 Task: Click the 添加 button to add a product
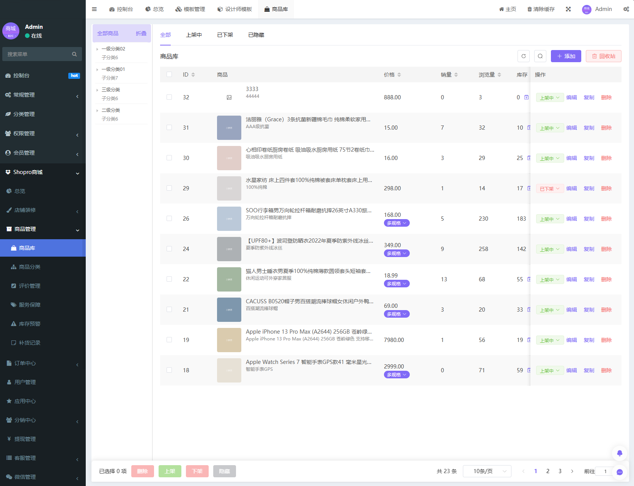coord(566,56)
